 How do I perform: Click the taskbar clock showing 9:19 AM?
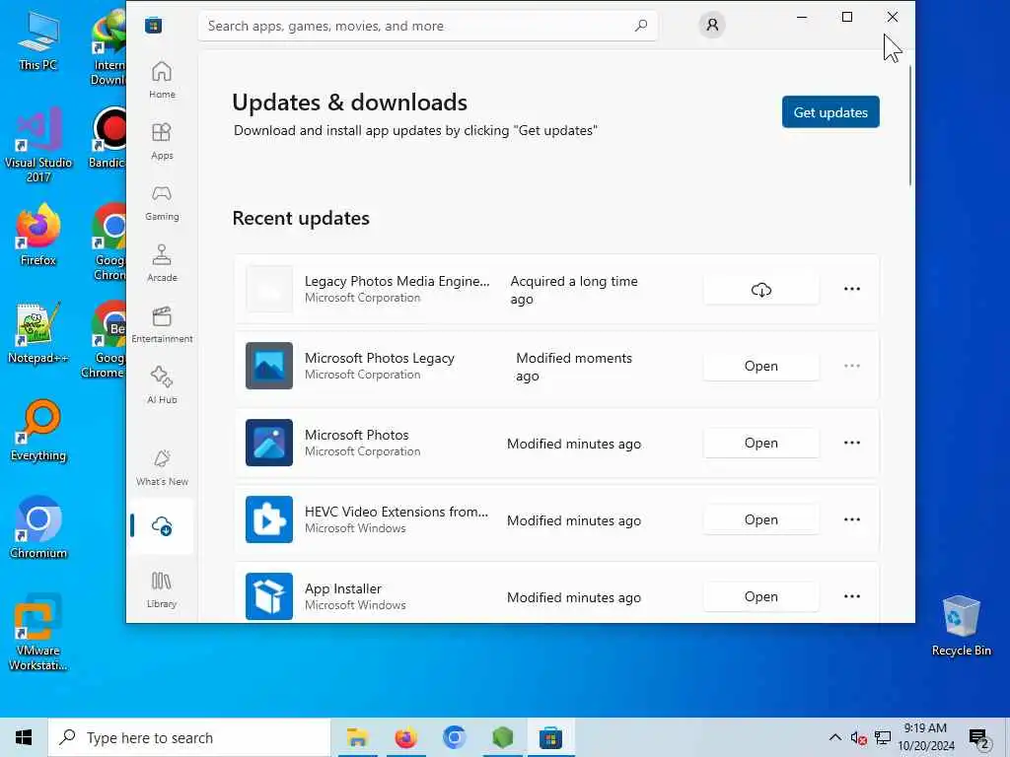click(x=925, y=737)
